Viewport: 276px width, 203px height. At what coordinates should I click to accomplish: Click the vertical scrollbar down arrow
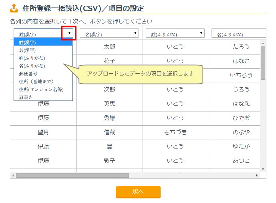[x=263, y=169]
